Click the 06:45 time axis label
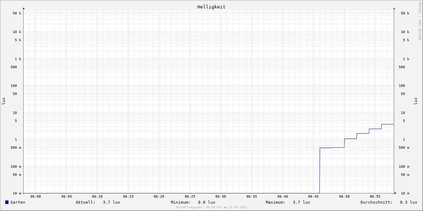The image size is (423, 211). [x=313, y=197]
